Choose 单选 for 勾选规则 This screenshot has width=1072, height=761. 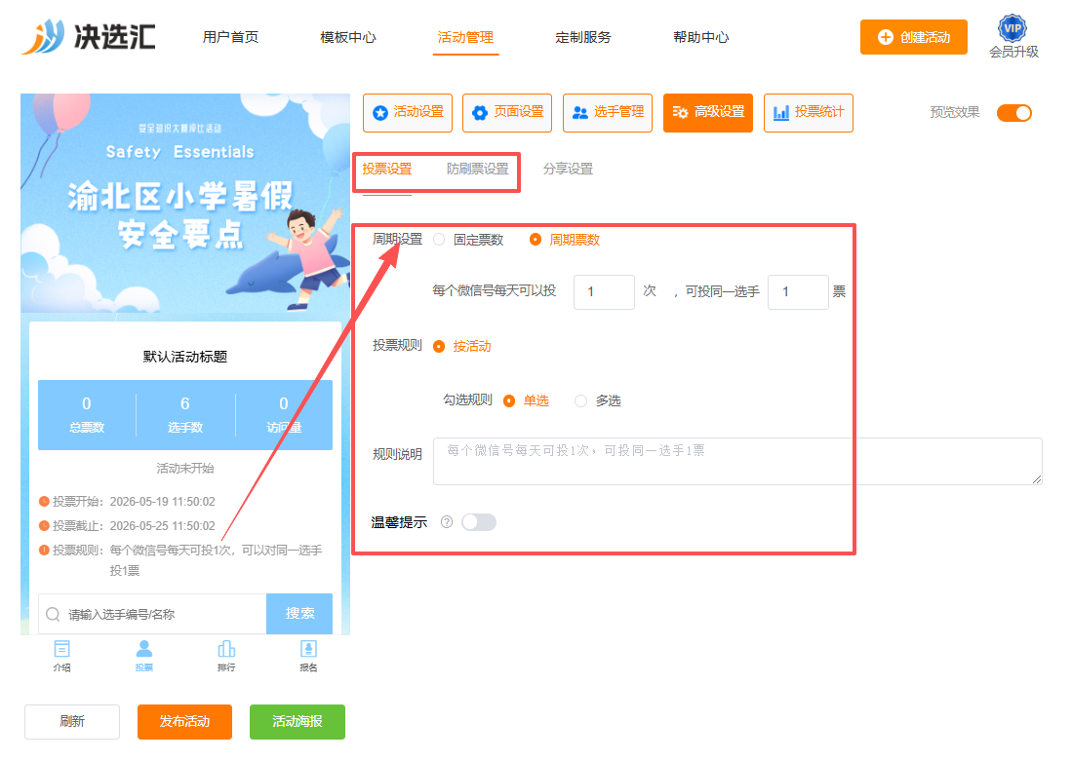tap(508, 400)
